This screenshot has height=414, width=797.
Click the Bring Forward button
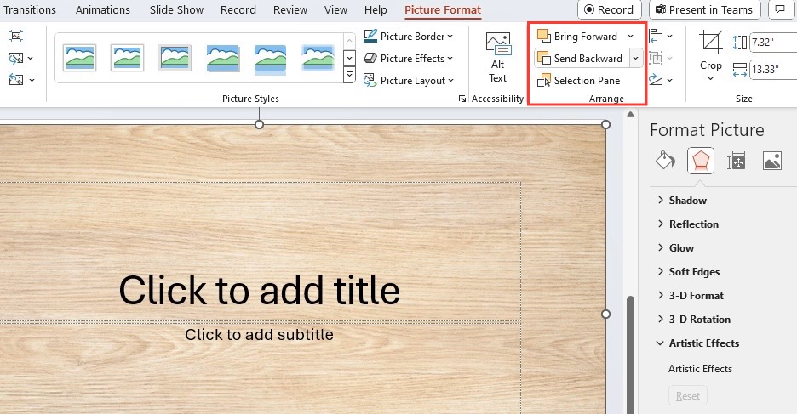click(578, 36)
